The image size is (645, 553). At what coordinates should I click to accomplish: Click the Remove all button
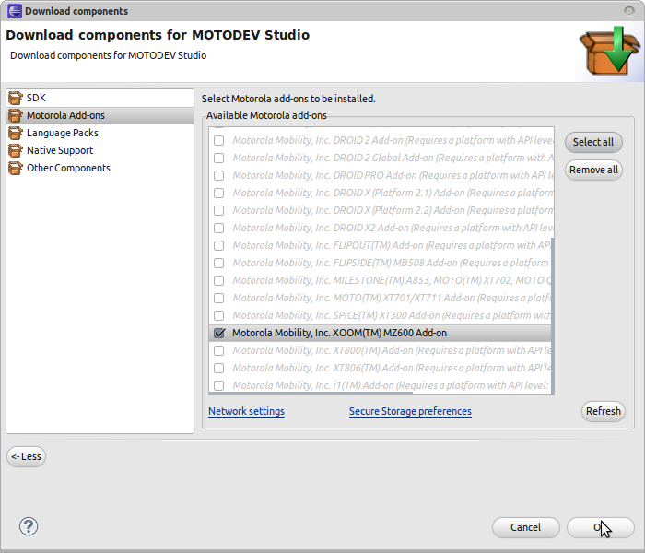(593, 170)
